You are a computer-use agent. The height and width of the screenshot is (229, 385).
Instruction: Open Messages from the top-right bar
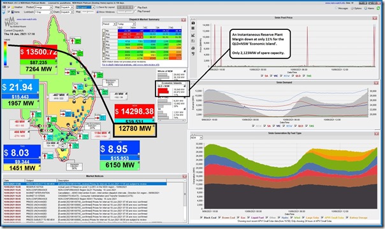pyautogui.click(x=341, y=8)
